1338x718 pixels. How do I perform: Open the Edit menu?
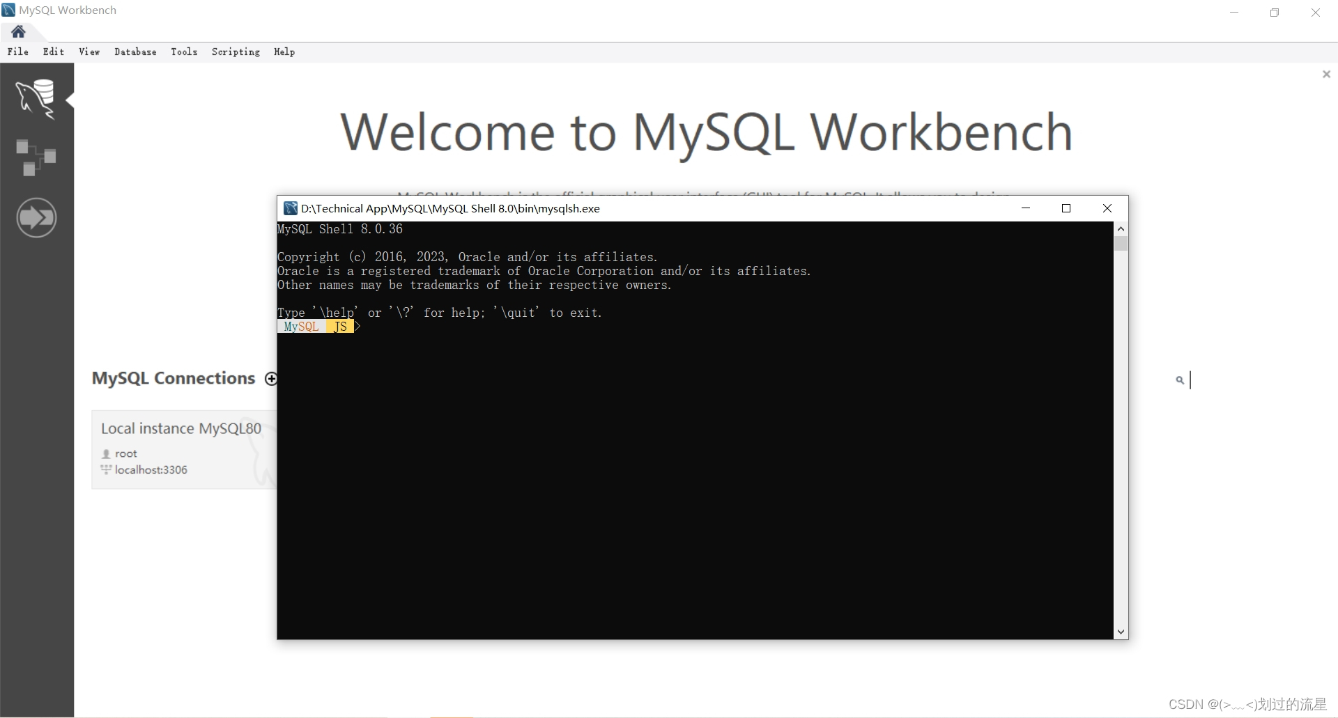click(54, 52)
